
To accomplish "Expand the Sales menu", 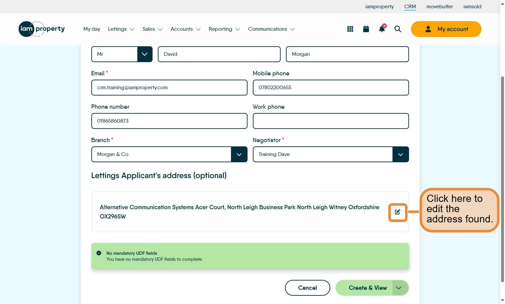I will click(x=152, y=29).
